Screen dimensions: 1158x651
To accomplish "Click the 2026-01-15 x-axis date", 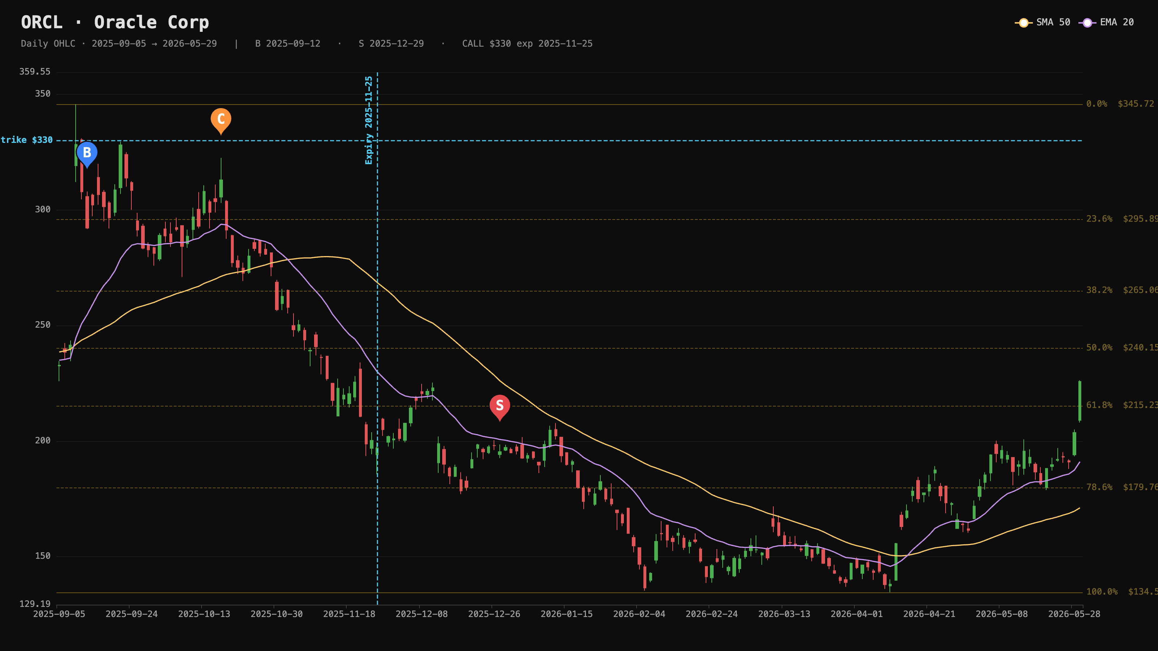I will point(567,614).
